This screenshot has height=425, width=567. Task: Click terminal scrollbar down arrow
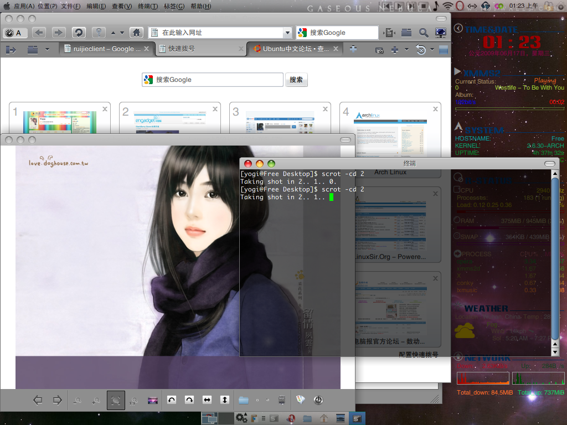[555, 352]
